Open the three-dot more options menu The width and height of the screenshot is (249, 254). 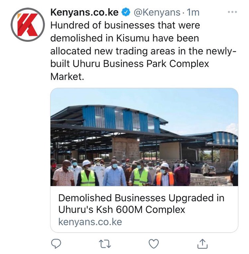(x=232, y=12)
